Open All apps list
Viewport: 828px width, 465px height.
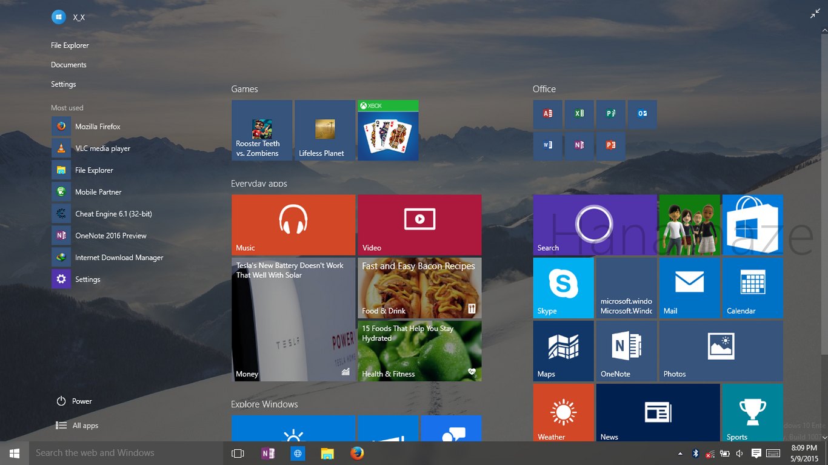pyautogui.click(x=83, y=425)
